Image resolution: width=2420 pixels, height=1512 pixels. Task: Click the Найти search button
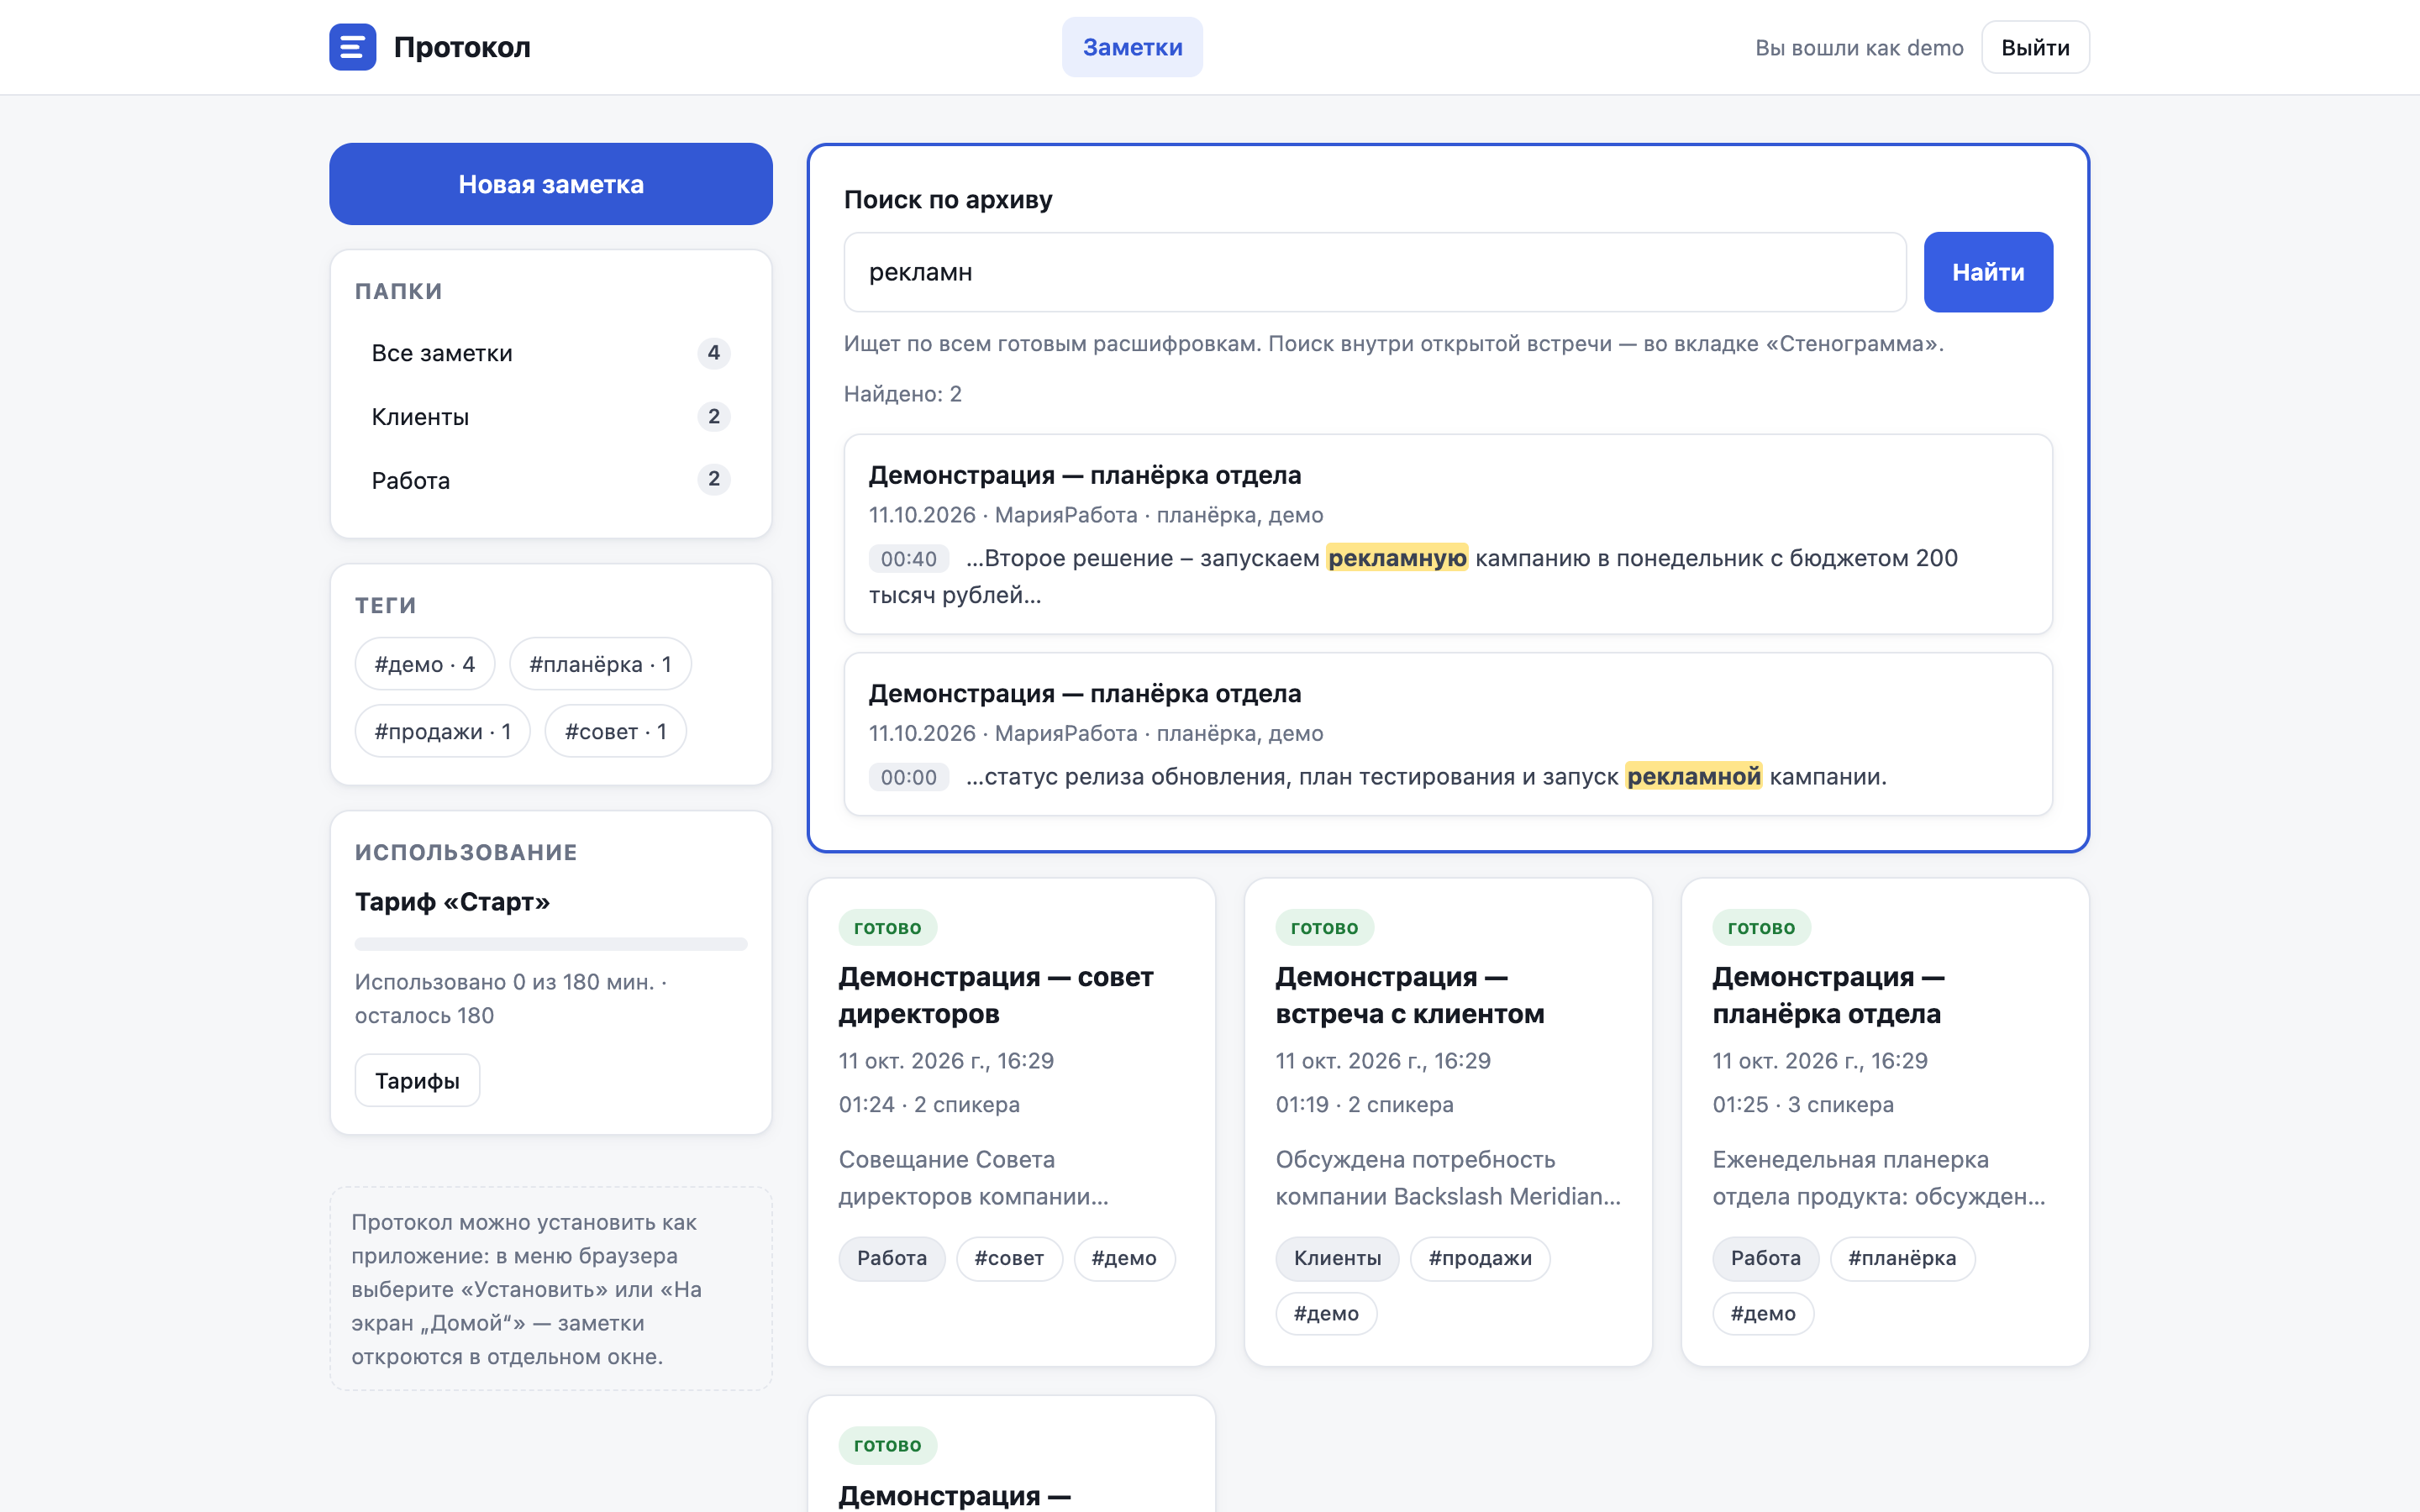1988,272
